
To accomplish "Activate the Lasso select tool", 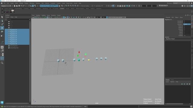I will click(2, 21).
